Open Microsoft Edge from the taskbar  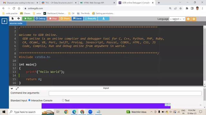coord(74,112)
